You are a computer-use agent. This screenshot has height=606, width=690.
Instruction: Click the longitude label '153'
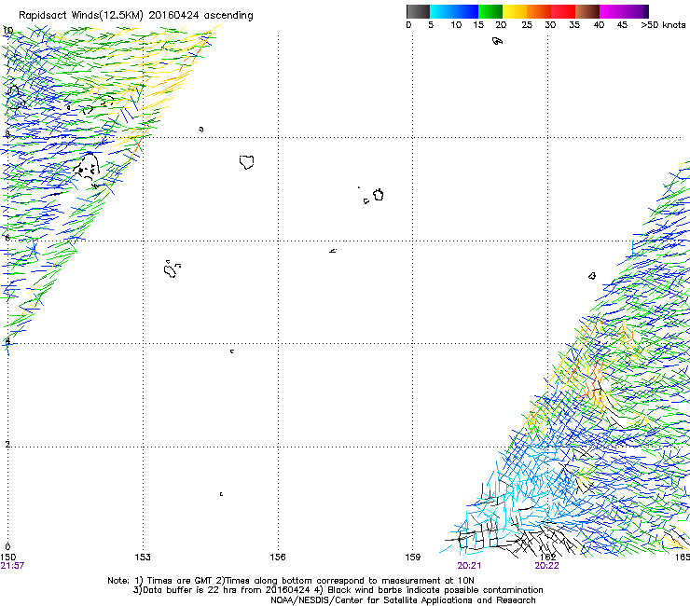(143, 558)
